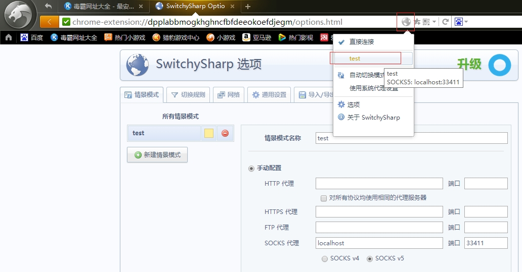Click the orange back arrow button

click(49, 22)
